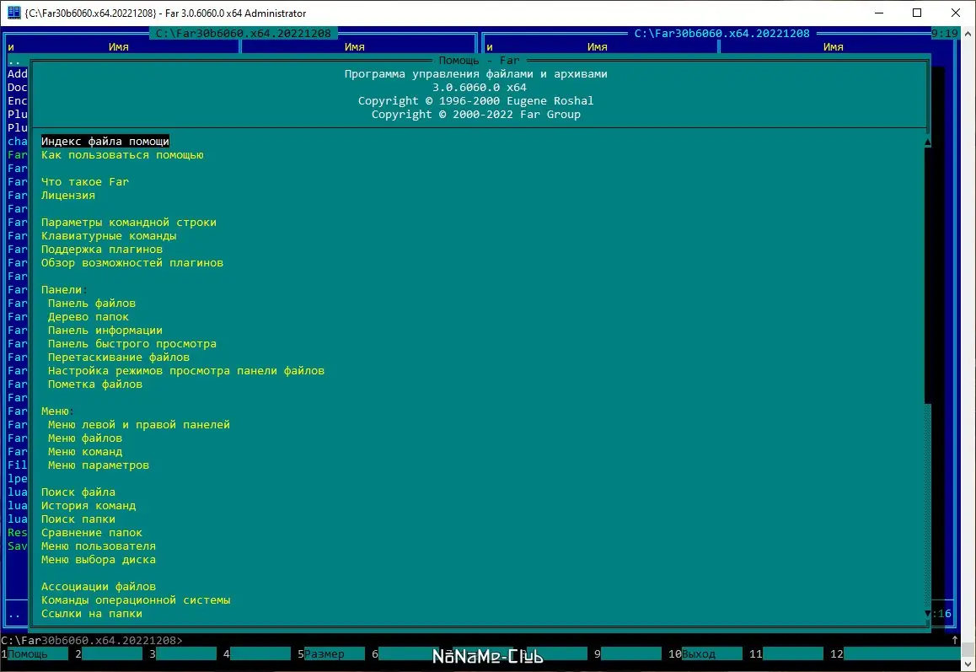This screenshot has width=976, height=672.
Task: Open 'Обзор возможностей плагинов' link
Action: tap(132, 263)
